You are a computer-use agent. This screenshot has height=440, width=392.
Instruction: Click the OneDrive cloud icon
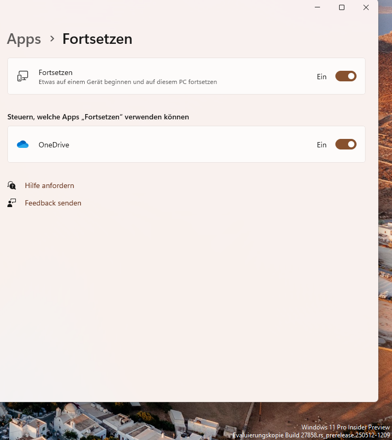click(23, 145)
